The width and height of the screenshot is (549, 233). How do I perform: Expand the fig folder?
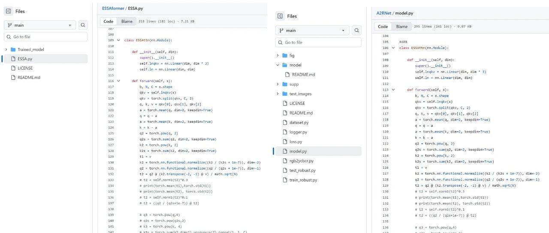pos(278,55)
